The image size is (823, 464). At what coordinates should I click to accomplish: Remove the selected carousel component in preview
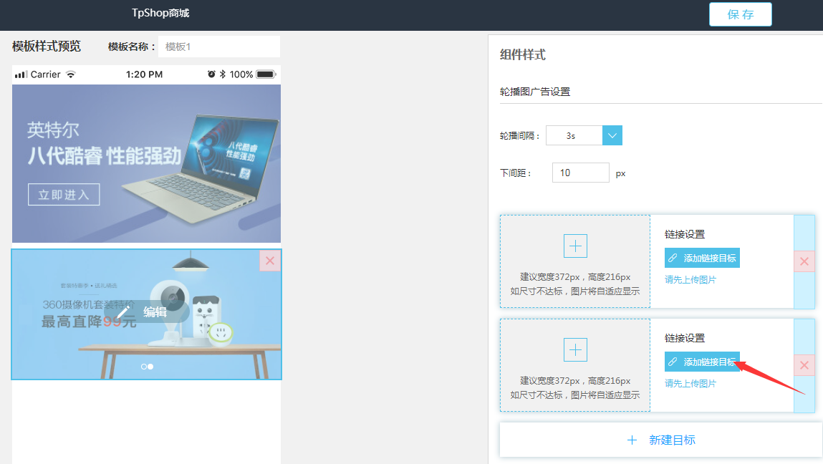(269, 261)
